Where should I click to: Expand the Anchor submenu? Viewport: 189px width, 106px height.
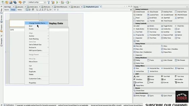click(37, 36)
